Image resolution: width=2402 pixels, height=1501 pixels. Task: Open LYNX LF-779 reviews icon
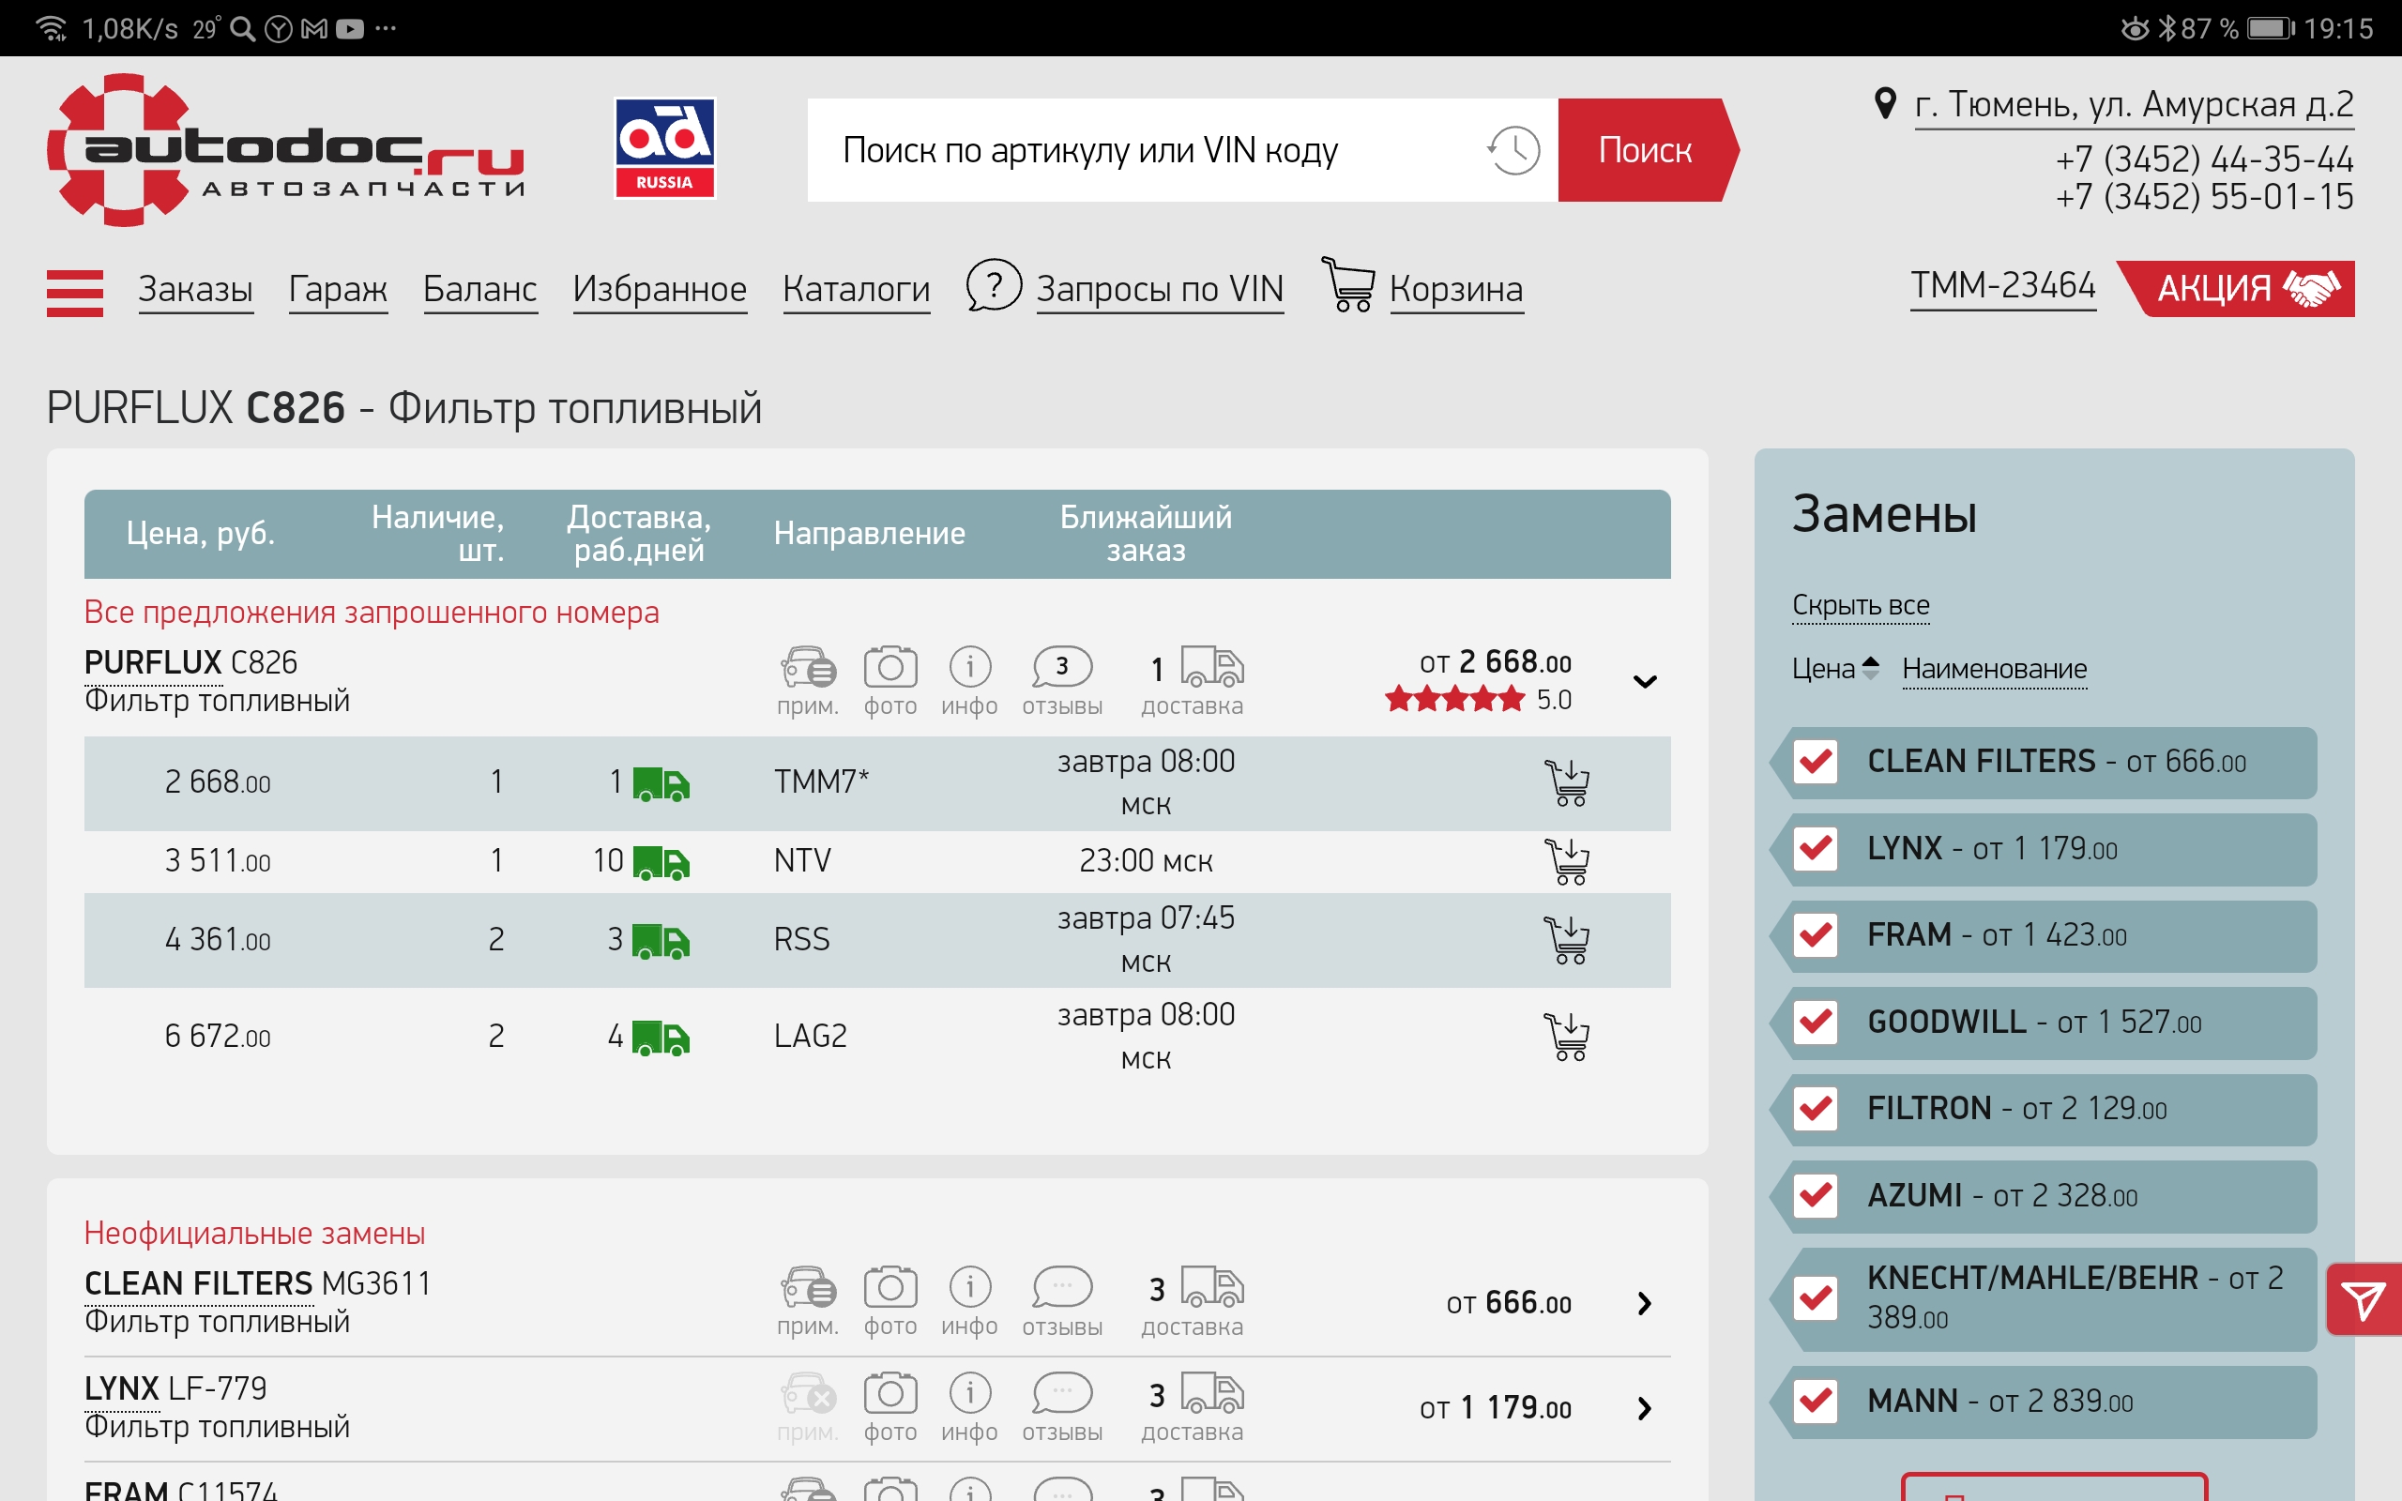tap(1062, 1394)
